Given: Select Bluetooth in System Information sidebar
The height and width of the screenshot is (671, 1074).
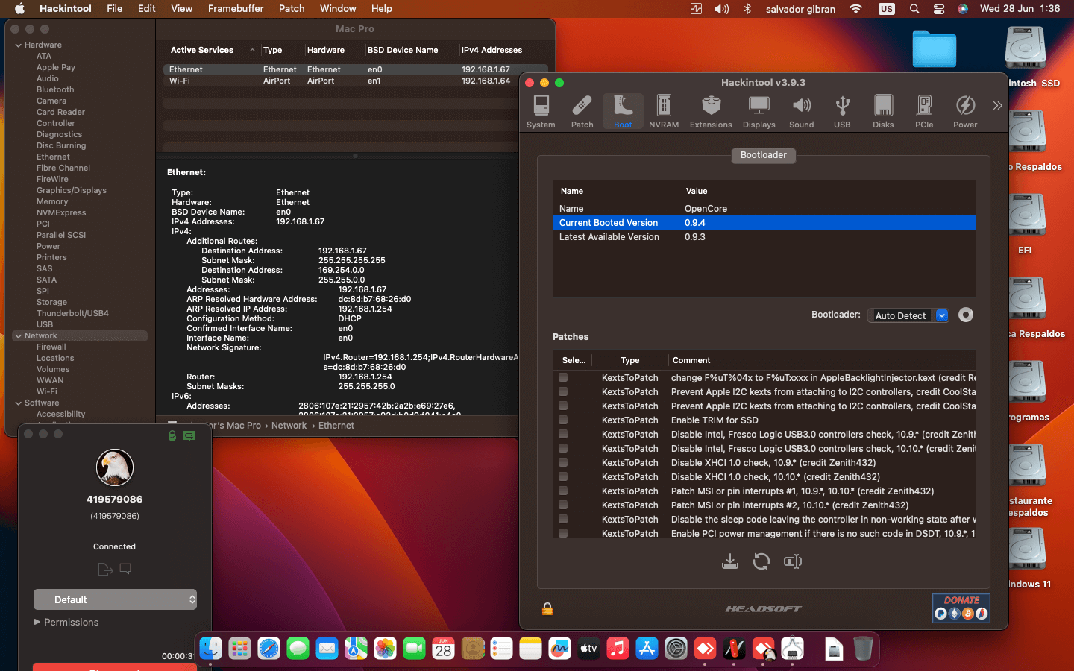Looking at the screenshot, I should pyautogui.click(x=55, y=89).
